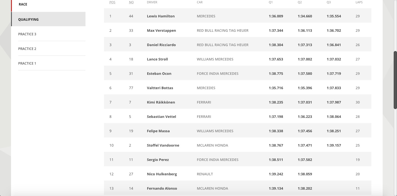The width and height of the screenshot is (397, 196).
Task: Click the MERCEDES entry in Hamilton's row
Action: click(x=206, y=16)
